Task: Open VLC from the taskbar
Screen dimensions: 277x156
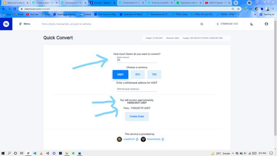Action: click(41, 153)
